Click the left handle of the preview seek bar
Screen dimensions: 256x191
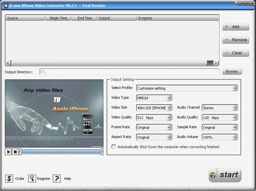coord(20,152)
